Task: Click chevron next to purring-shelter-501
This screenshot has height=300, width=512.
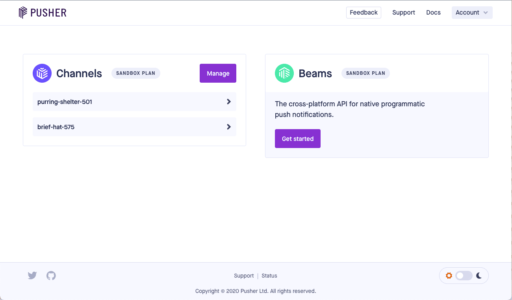Action: 229,102
